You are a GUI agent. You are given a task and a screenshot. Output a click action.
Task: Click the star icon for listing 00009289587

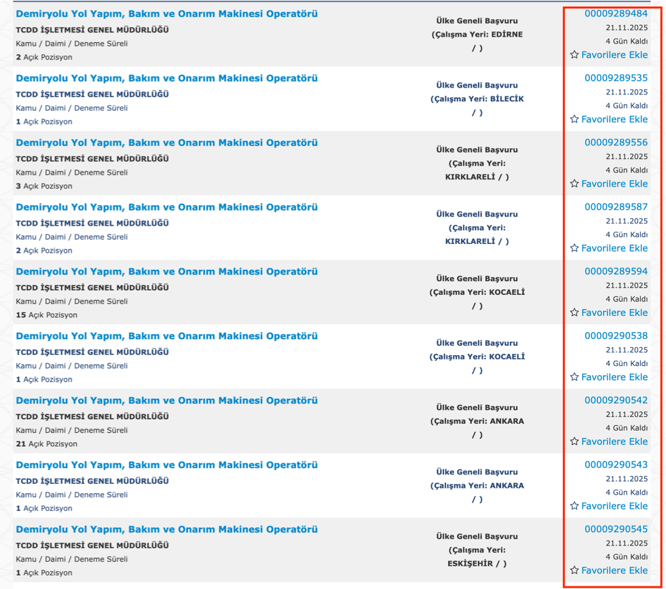[x=574, y=249]
